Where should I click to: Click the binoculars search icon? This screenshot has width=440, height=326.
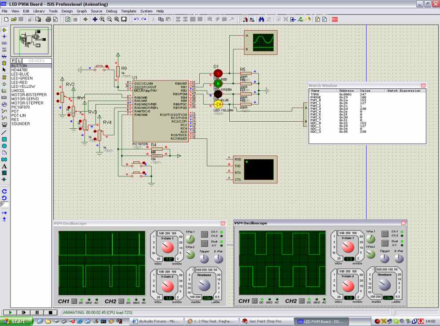261,19
